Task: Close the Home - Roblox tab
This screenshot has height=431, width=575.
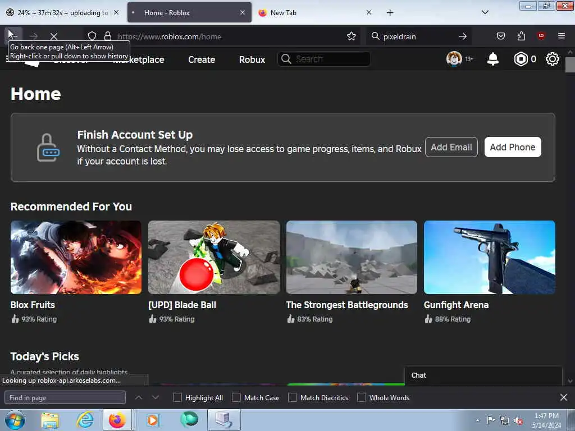Action: pyautogui.click(x=243, y=12)
